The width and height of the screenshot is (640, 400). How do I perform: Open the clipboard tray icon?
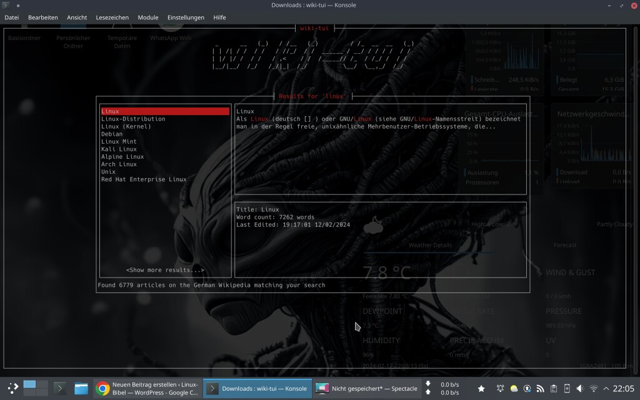tap(554, 389)
